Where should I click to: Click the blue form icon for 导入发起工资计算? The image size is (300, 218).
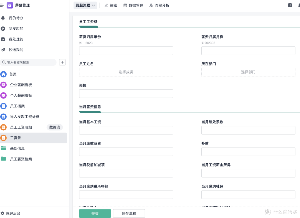pos(3,116)
